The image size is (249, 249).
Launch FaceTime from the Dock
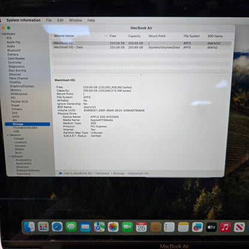(127, 227)
